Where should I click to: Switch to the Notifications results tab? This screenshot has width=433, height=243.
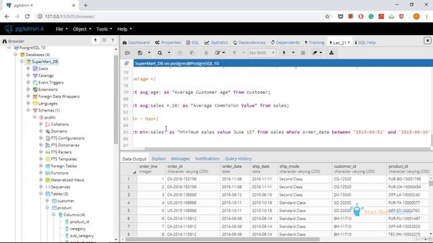pos(208,159)
